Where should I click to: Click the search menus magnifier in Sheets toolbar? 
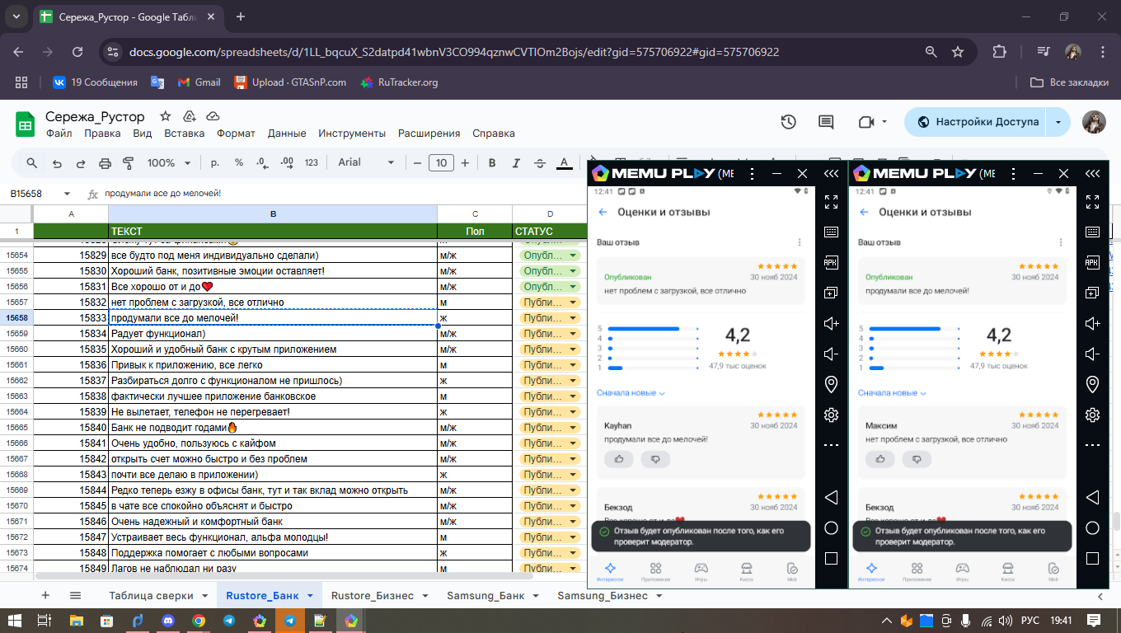32,162
